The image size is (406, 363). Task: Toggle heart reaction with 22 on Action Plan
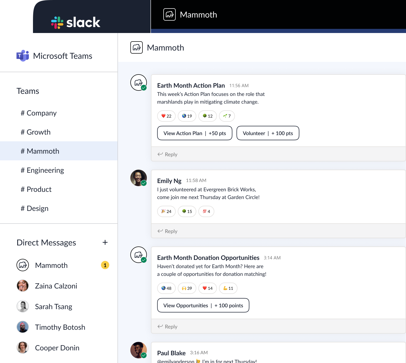166,116
